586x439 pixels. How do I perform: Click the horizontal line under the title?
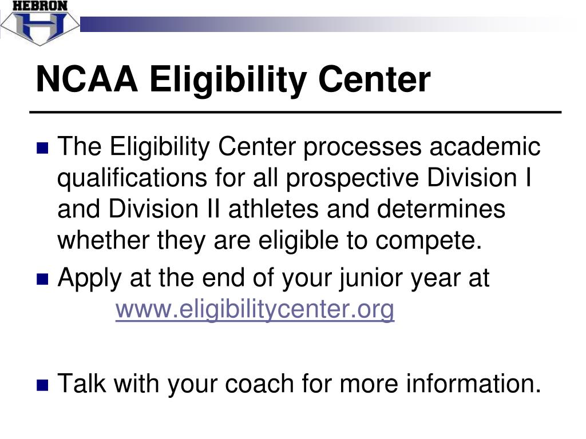pos(296,112)
